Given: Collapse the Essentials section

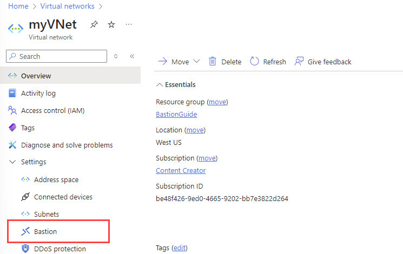Looking at the screenshot, I should click(x=159, y=85).
